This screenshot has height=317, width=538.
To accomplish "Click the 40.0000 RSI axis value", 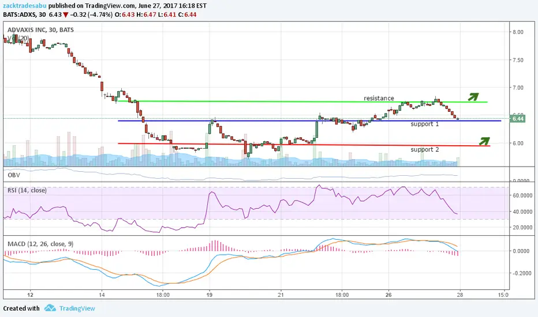I will point(522,212).
